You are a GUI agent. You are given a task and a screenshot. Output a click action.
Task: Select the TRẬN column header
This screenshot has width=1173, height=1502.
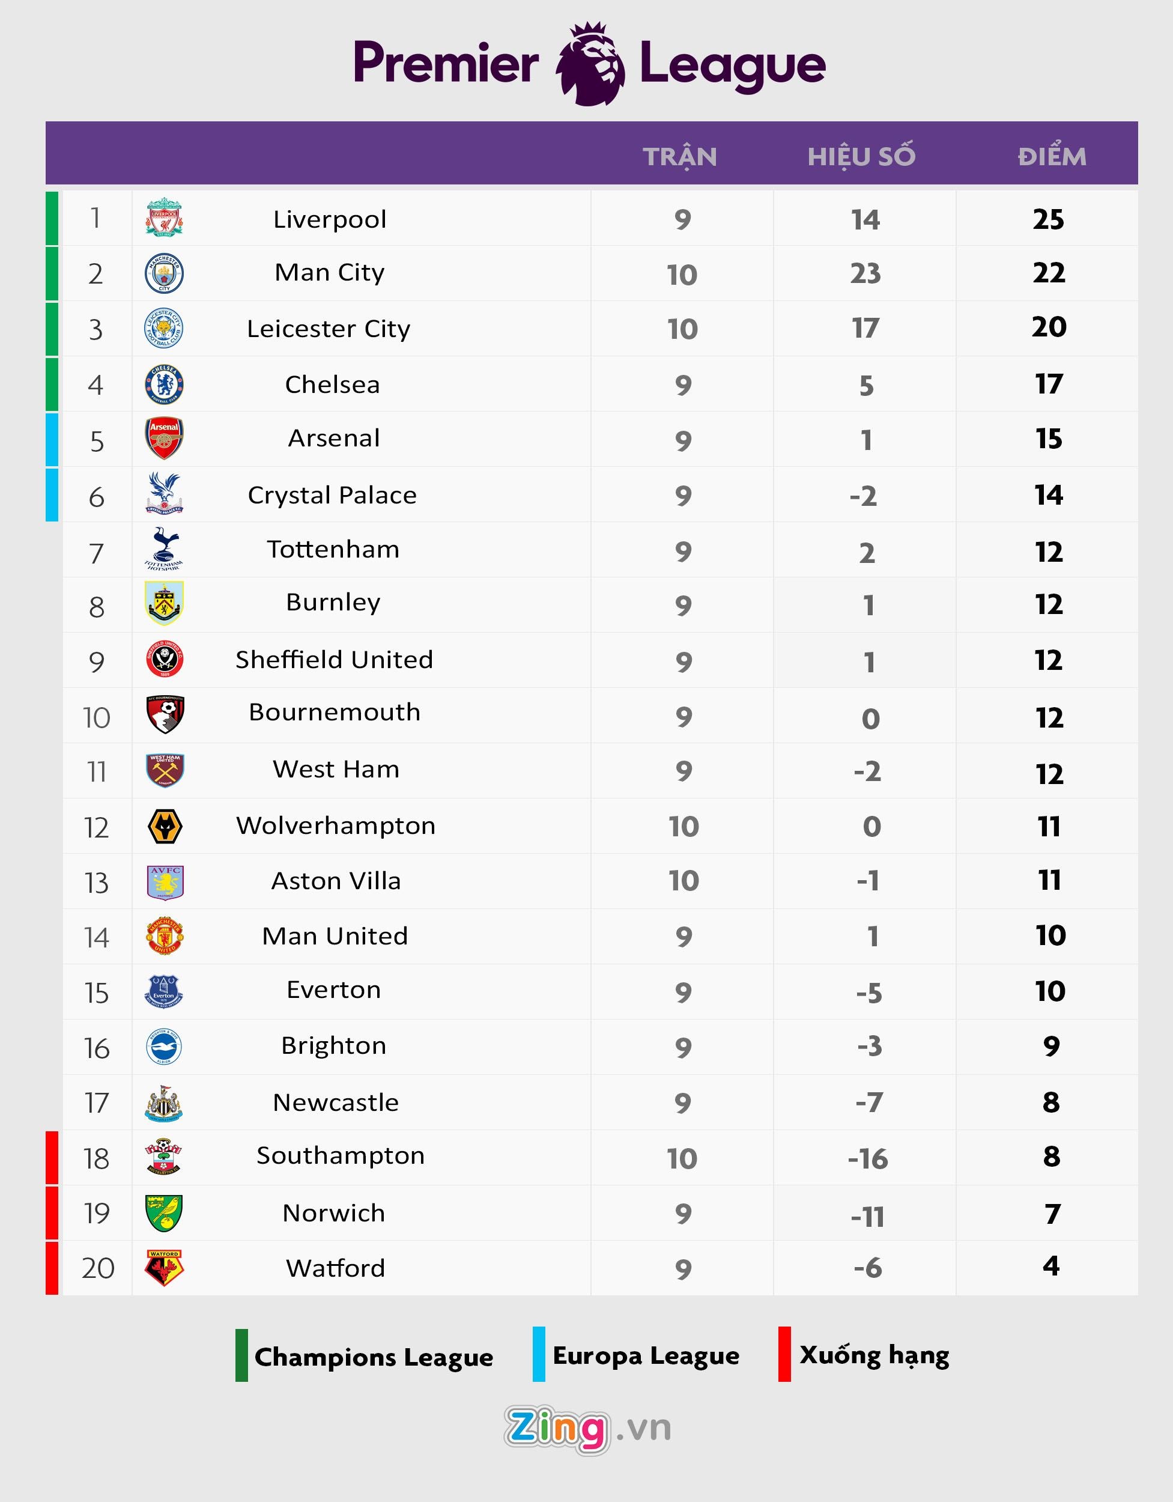tap(680, 157)
